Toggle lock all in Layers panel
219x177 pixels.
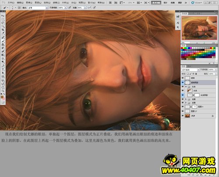(x=196, y=74)
